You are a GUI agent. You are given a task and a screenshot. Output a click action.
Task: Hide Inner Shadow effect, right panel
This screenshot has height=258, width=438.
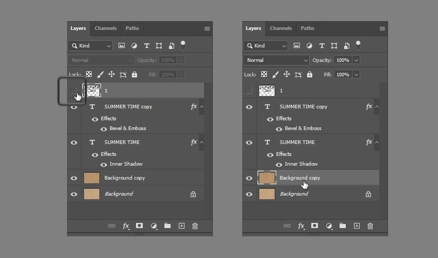[x=279, y=165]
